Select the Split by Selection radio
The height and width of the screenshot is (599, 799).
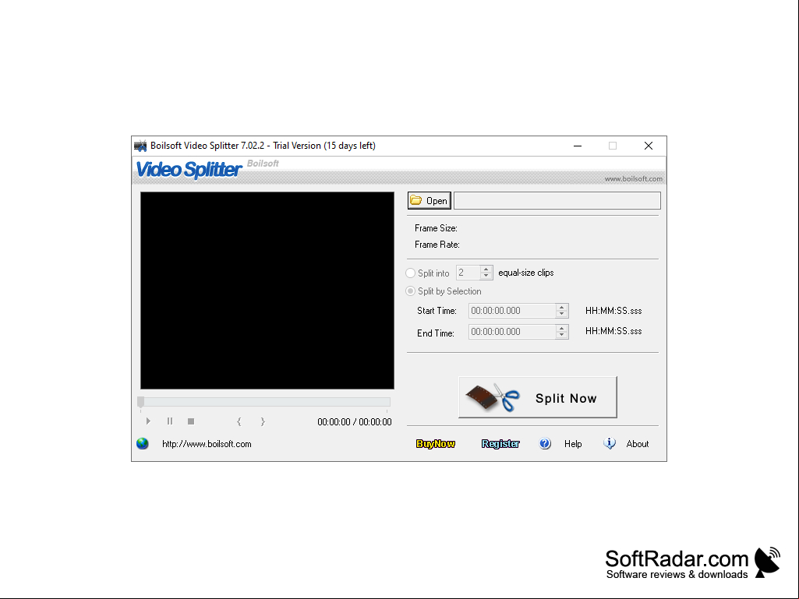coord(410,291)
